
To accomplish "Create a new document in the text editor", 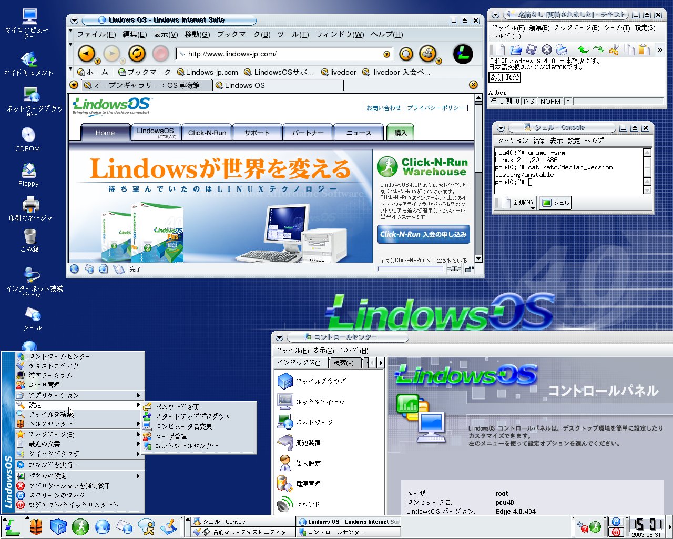I will pyautogui.click(x=499, y=49).
